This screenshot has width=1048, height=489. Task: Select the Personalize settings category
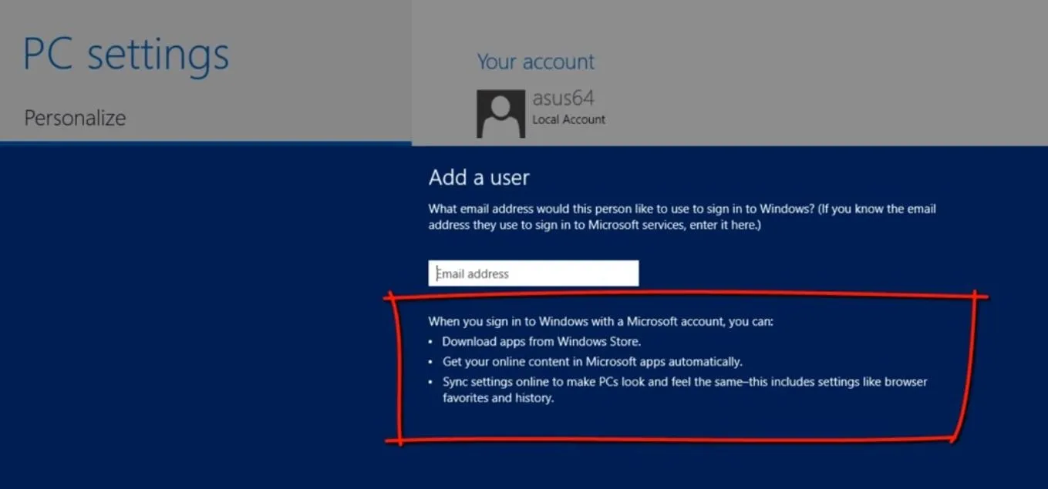(75, 118)
